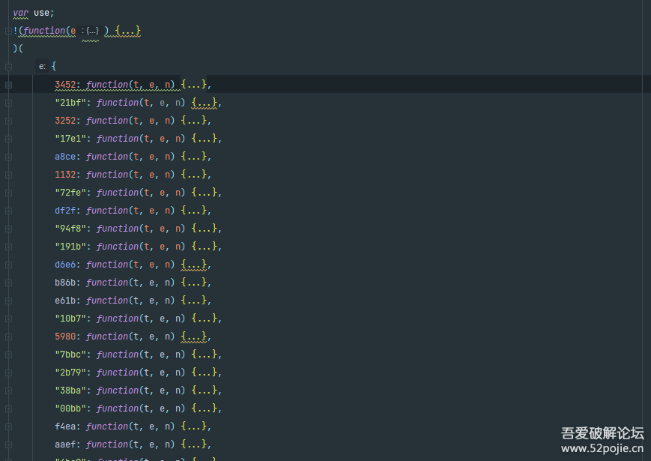Toggle the gutter fold marker next to "191b"
This screenshot has width=651, height=461.
click(x=8, y=247)
